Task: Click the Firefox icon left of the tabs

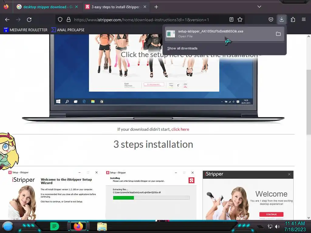Action: click(6, 7)
